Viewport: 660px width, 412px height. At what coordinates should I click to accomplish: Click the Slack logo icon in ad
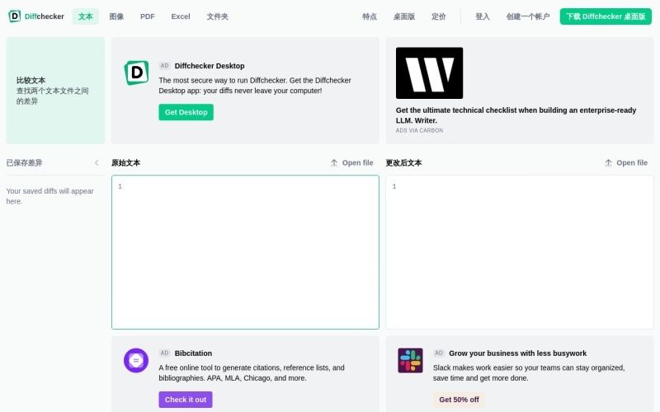tap(410, 360)
